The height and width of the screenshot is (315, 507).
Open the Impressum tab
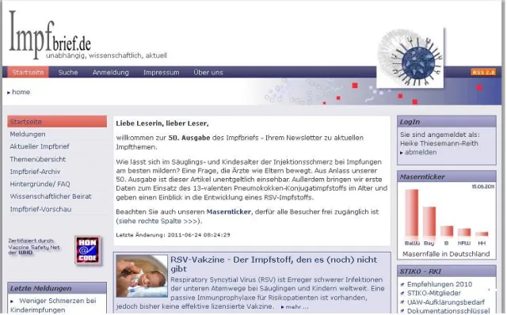pos(161,72)
